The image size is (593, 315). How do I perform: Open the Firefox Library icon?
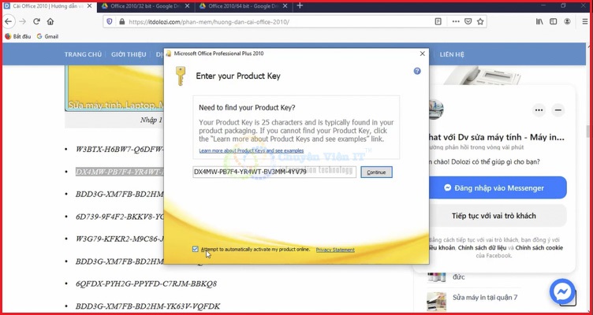(x=539, y=22)
